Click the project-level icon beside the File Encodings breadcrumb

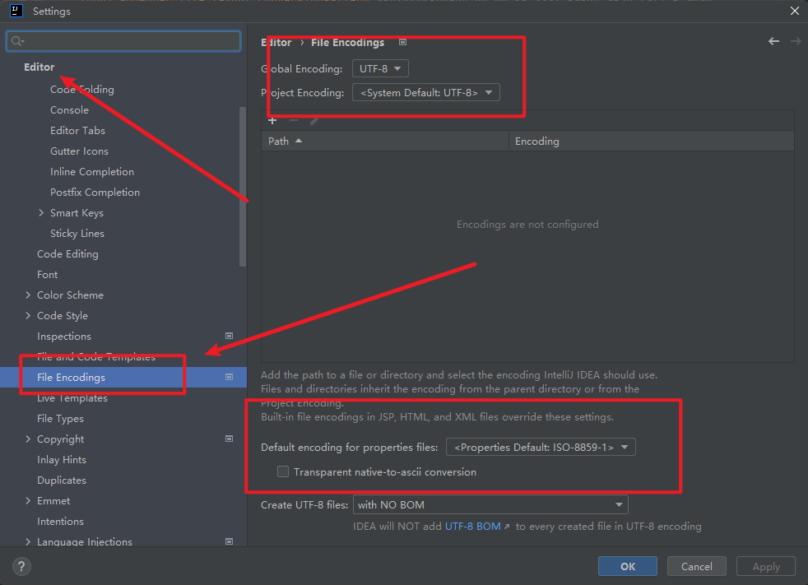tap(403, 42)
